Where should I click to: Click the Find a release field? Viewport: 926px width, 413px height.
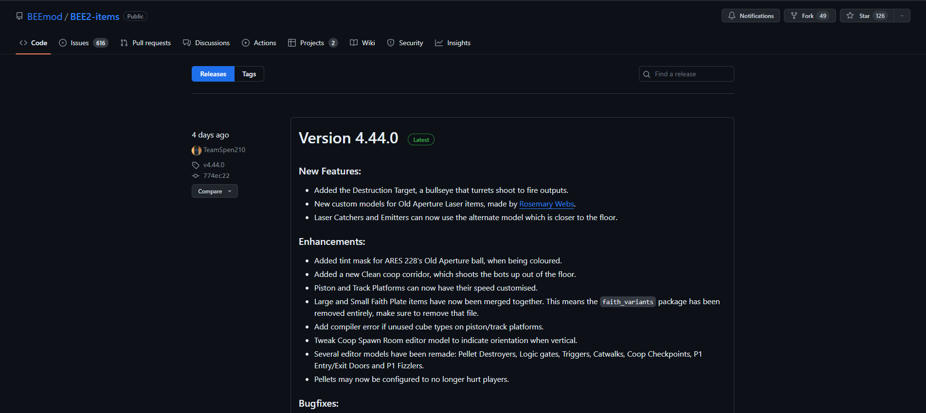coord(691,74)
